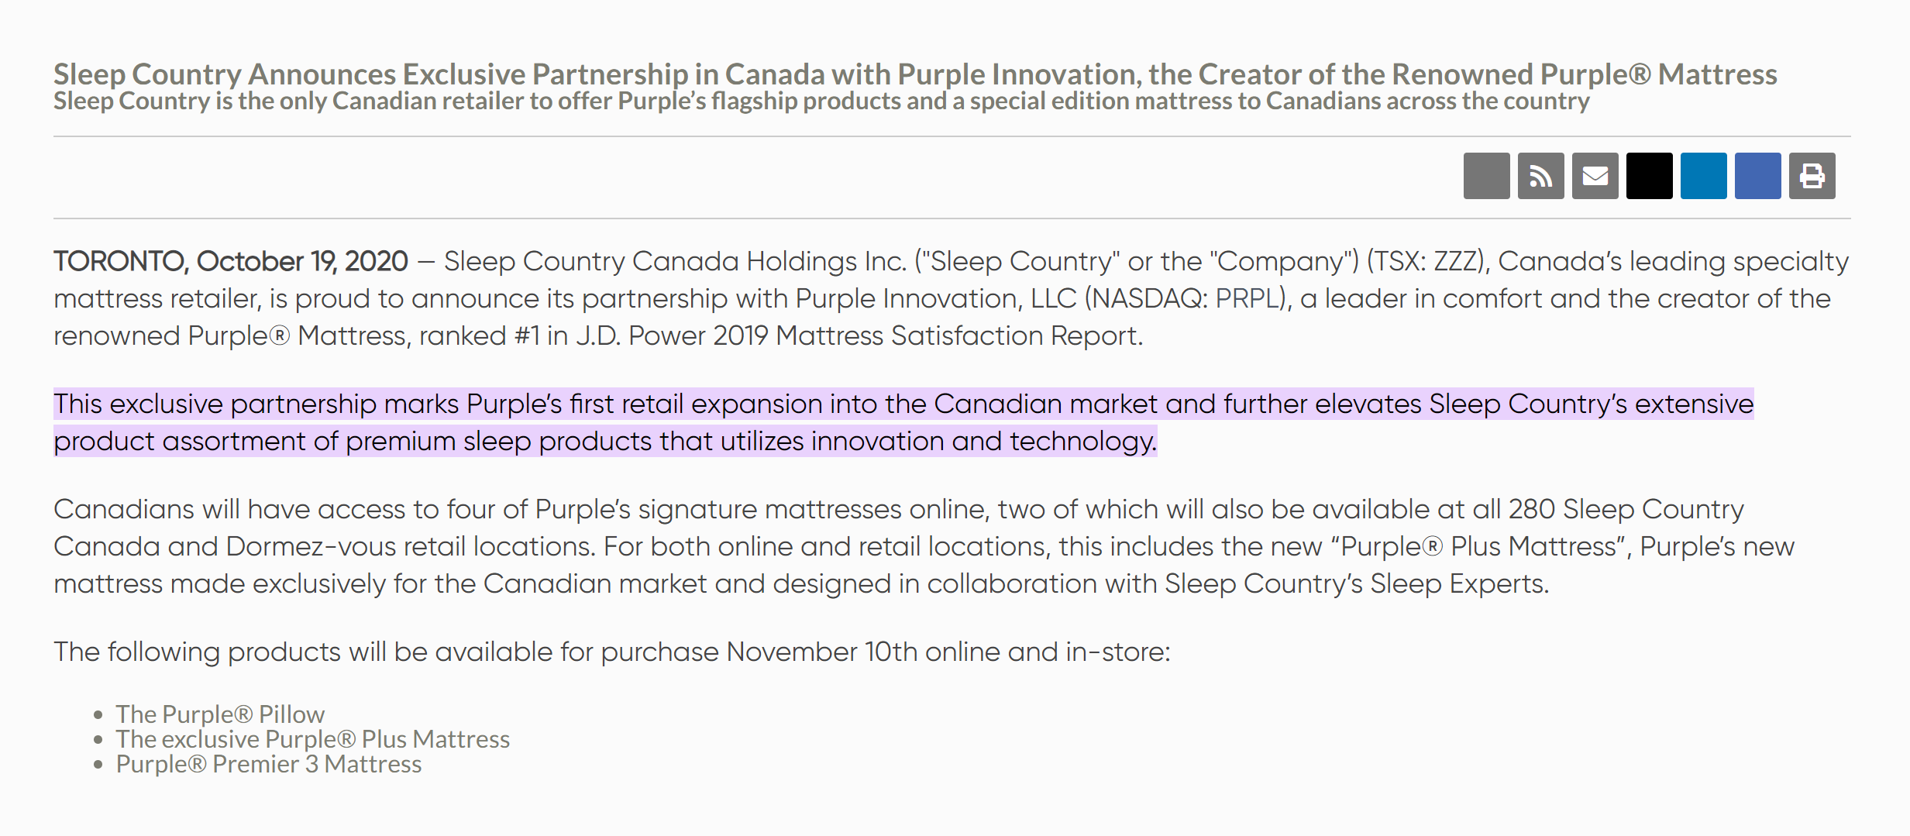The height and width of the screenshot is (836, 1910).
Task: Click the light blue LinkedIn-colored share button
Action: coord(1703,176)
